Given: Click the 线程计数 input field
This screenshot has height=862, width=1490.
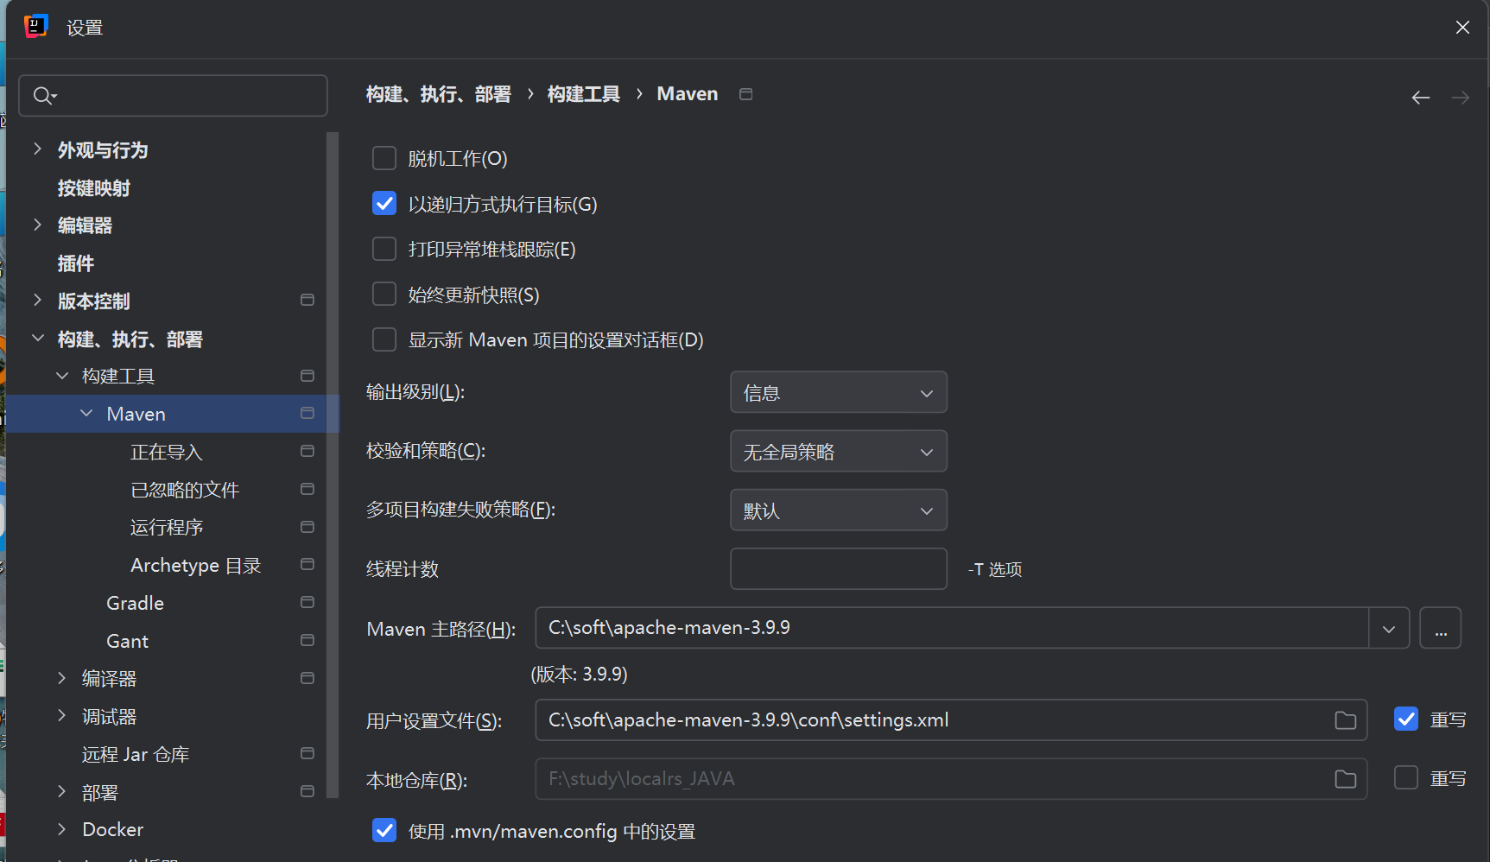Looking at the screenshot, I should 838,569.
